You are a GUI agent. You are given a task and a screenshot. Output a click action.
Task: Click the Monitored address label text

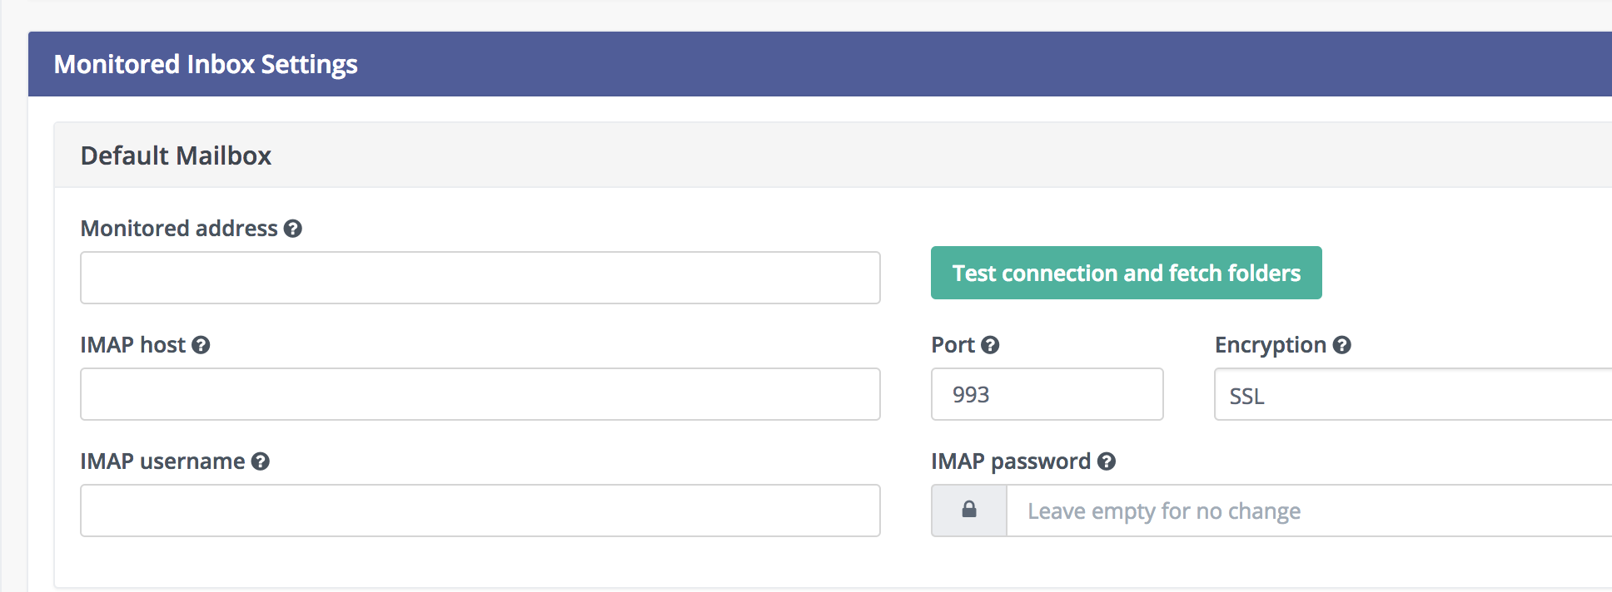point(179,229)
